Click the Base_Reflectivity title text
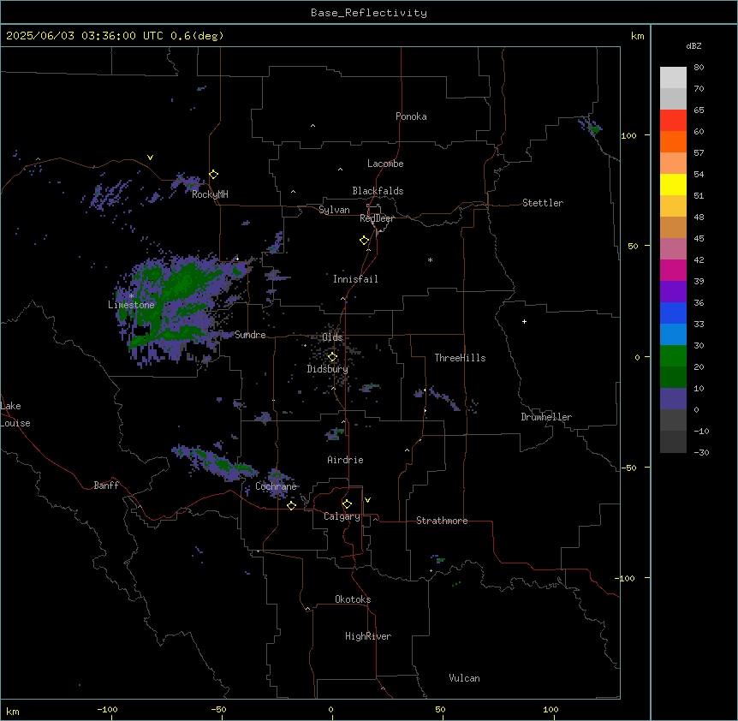This screenshot has height=721, width=738. (x=368, y=13)
